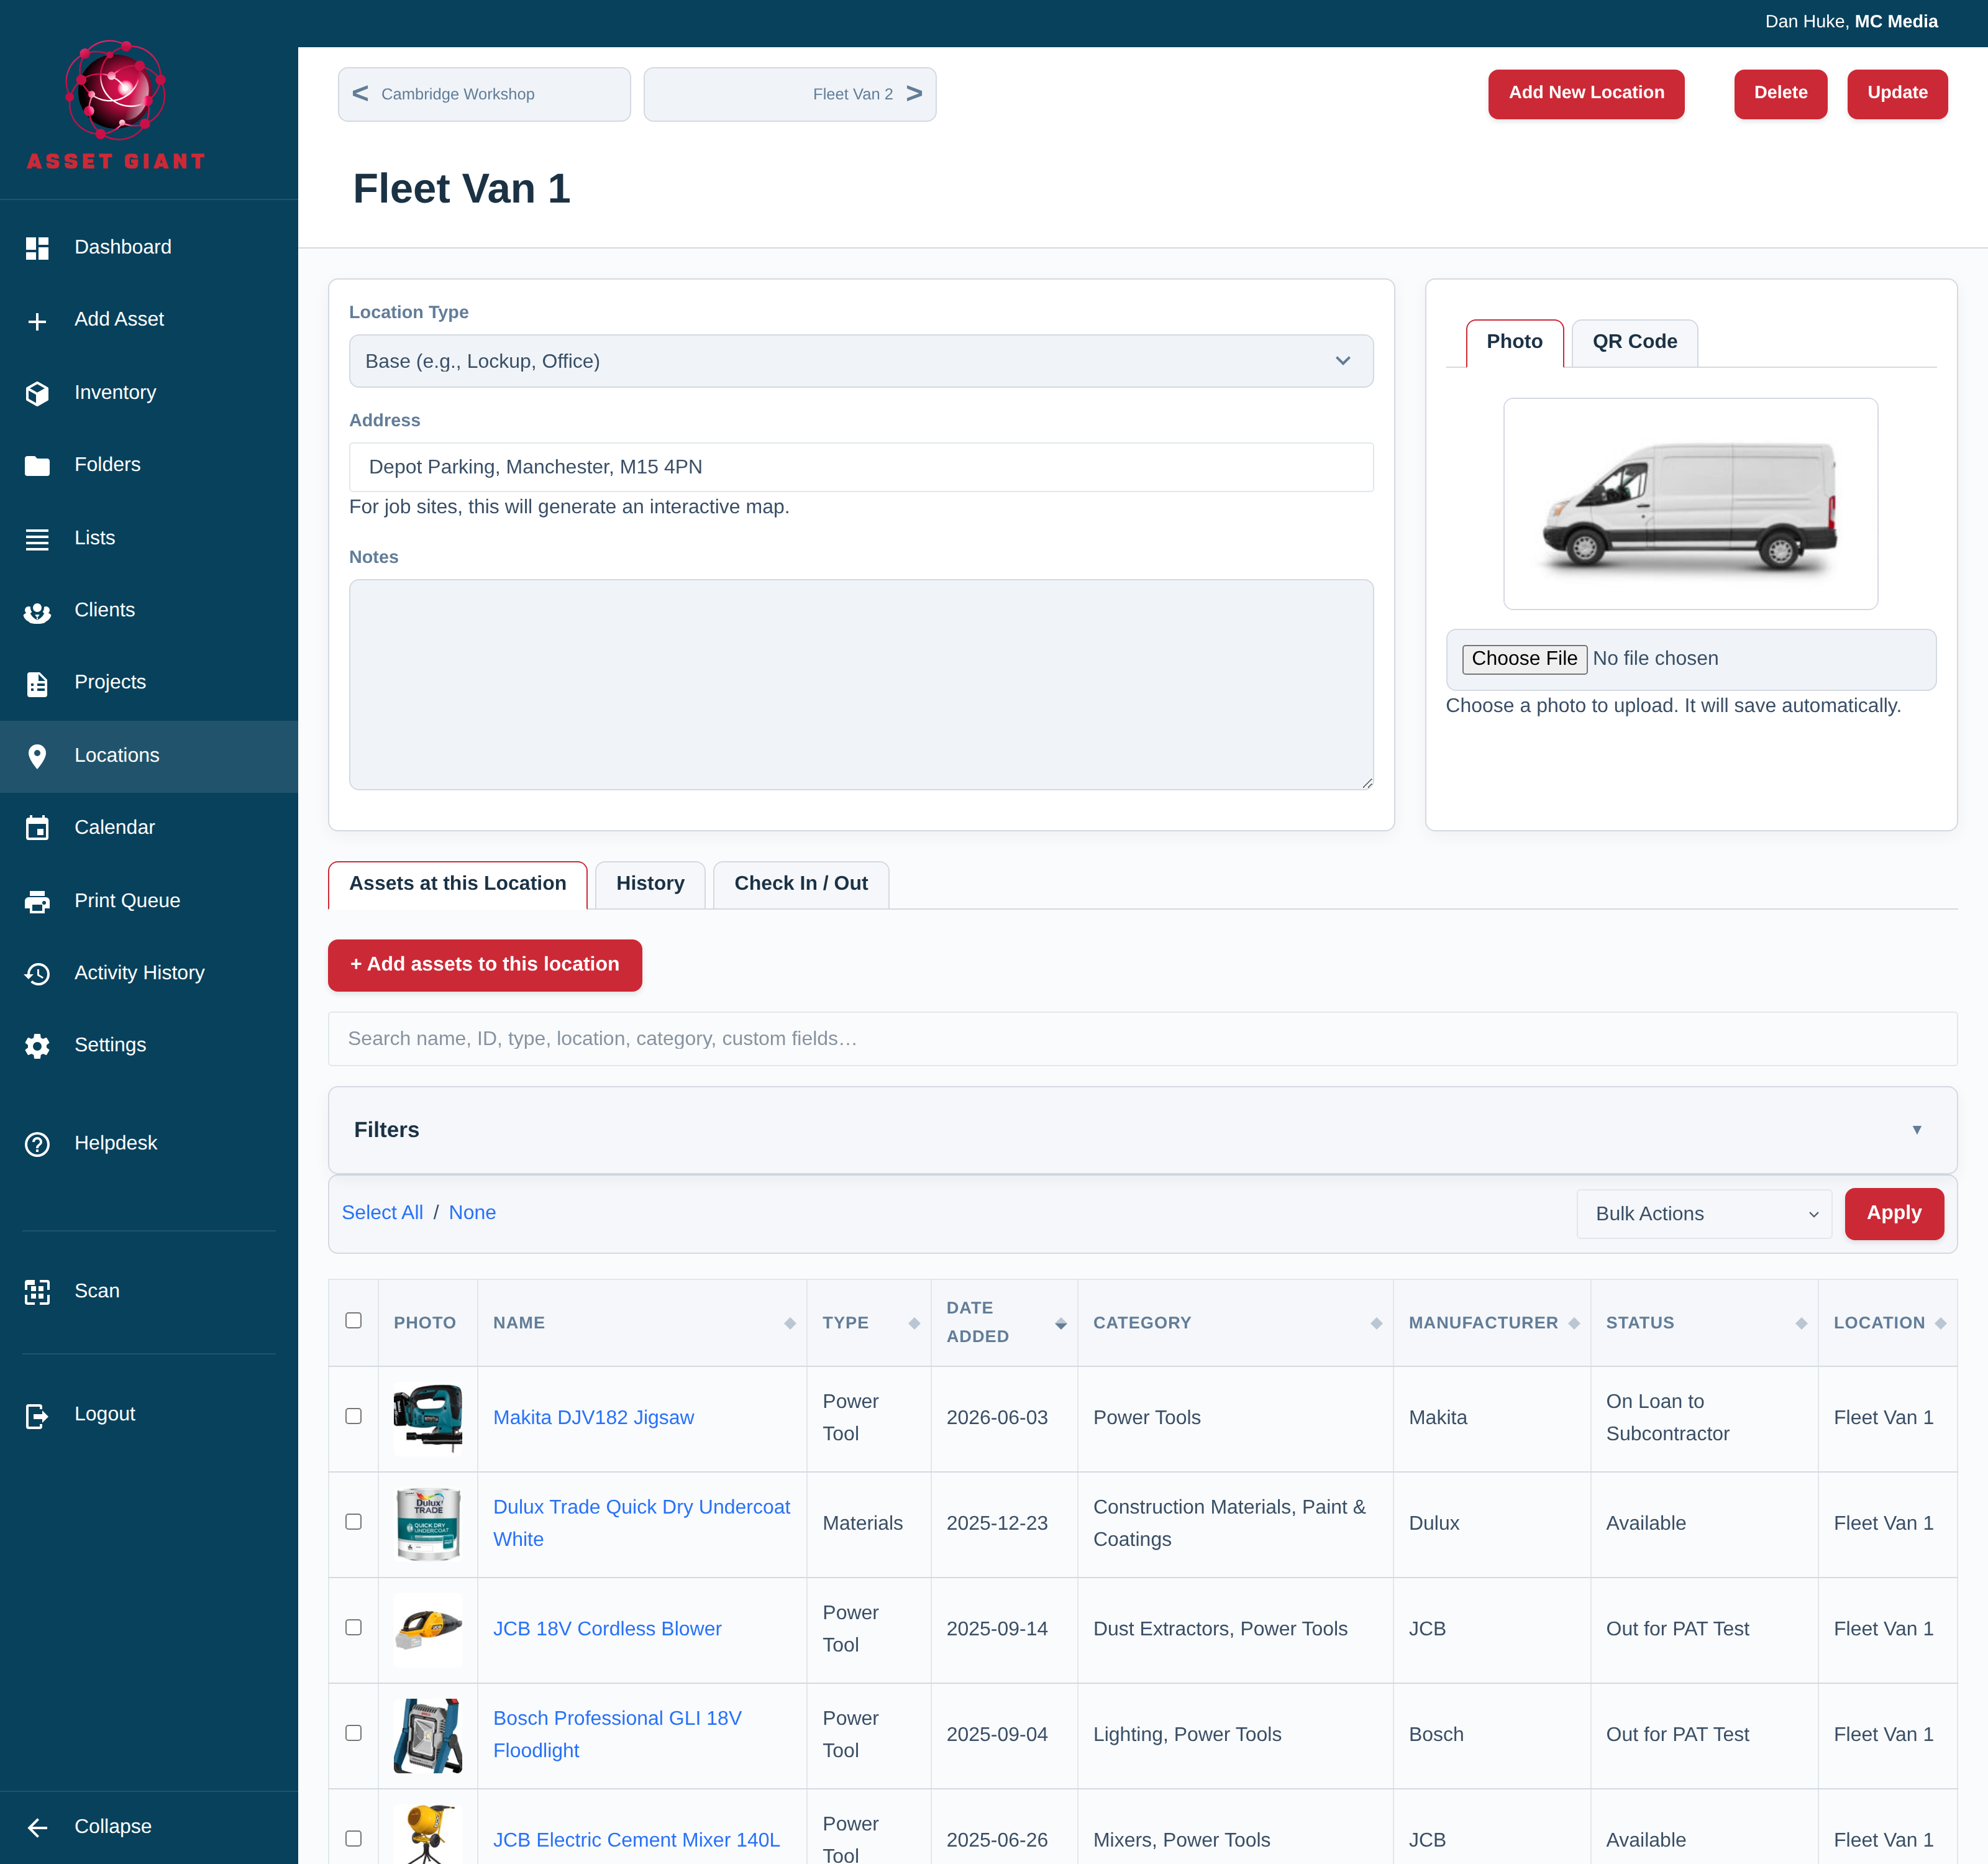Viewport: 1988px width, 1864px height.
Task: Click the previous location left chevron
Action: [x=361, y=93]
